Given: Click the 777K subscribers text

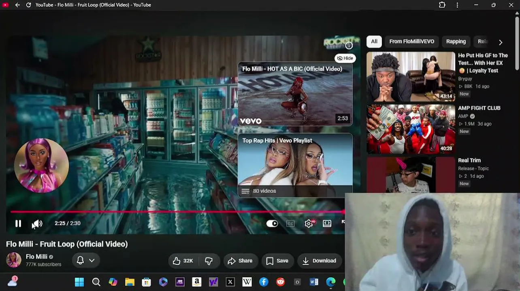Looking at the screenshot, I should (43, 264).
